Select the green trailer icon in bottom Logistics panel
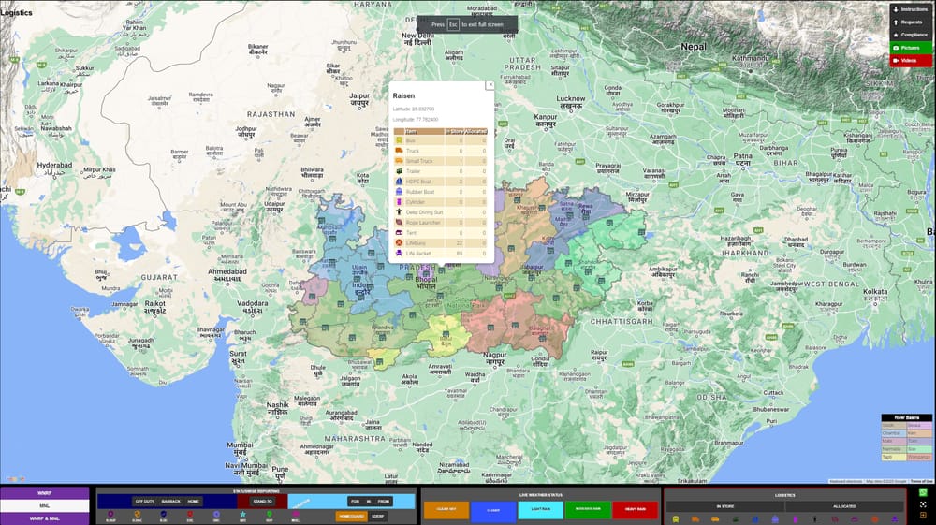The width and height of the screenshot is (936, 525). coord(736,519)
